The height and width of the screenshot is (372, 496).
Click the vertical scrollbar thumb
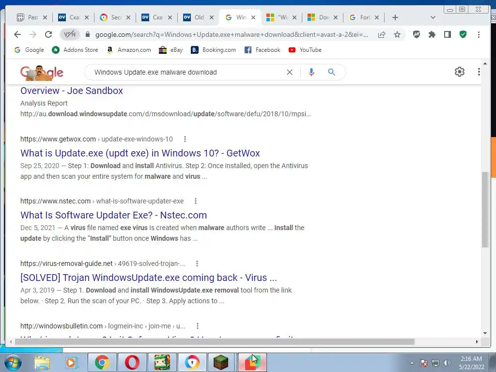click(x=485, y=209)
